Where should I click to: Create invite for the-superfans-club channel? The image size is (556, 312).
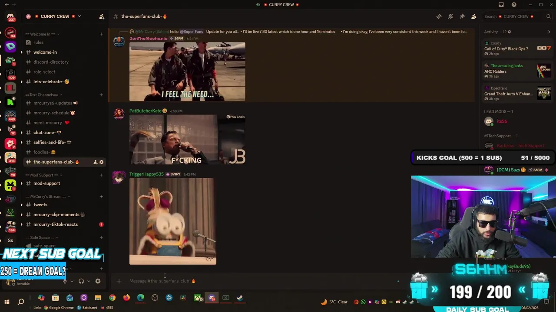[x=95, y=162]
